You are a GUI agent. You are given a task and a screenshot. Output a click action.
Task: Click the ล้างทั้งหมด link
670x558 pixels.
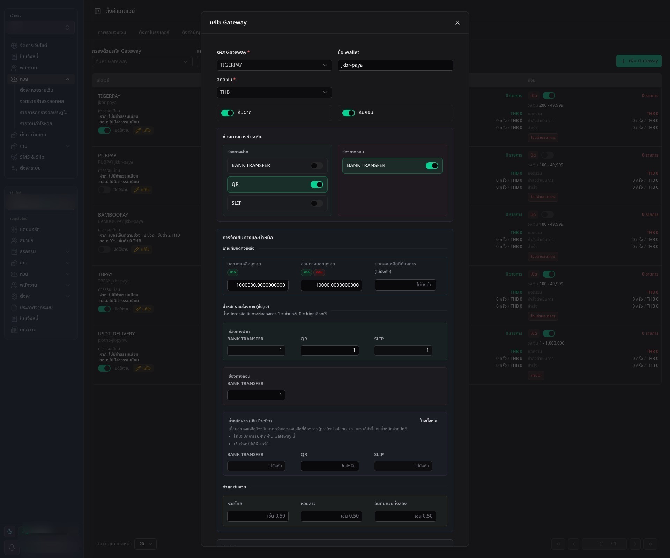click(x=429, y=421)
